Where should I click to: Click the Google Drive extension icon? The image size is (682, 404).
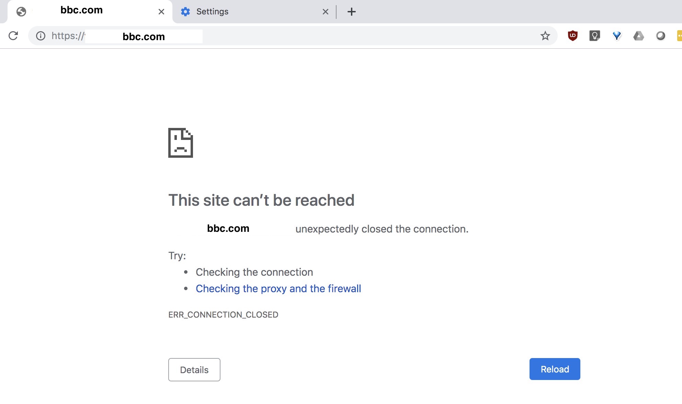[x=638, y=36]
